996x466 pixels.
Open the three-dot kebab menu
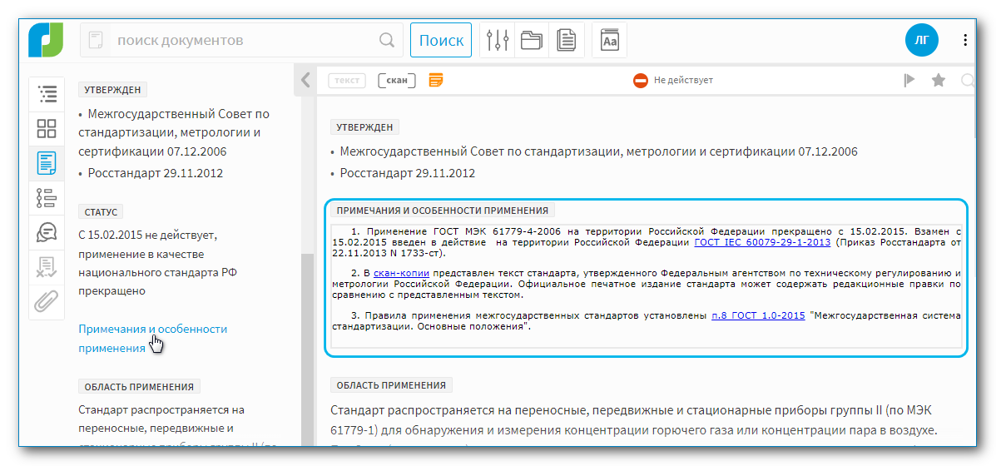[x=965, y=41]
